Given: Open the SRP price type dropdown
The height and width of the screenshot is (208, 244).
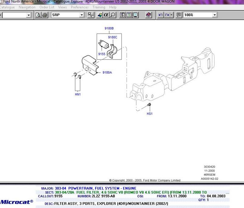Looking at the screenshot, I should pyautogui.click(x=82, y=15).
